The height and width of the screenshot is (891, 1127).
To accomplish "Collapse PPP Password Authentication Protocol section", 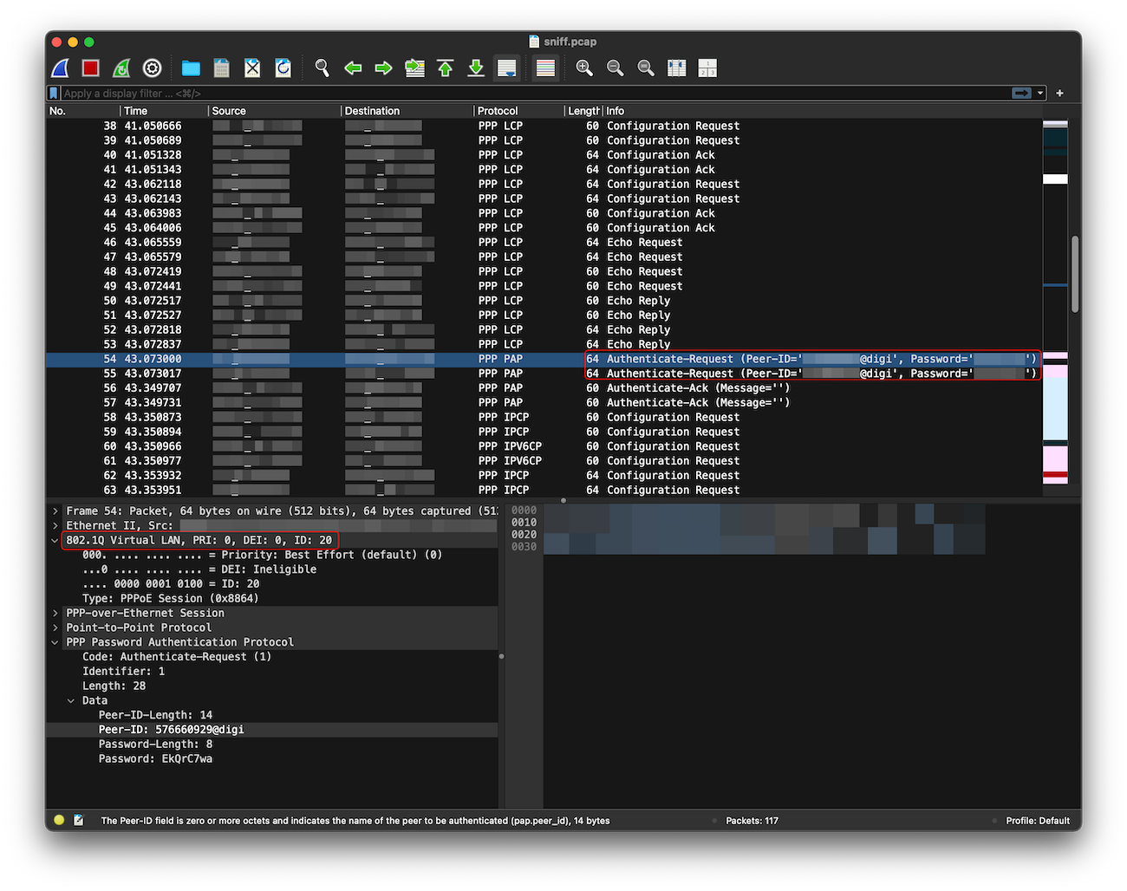I will (55, 643).
